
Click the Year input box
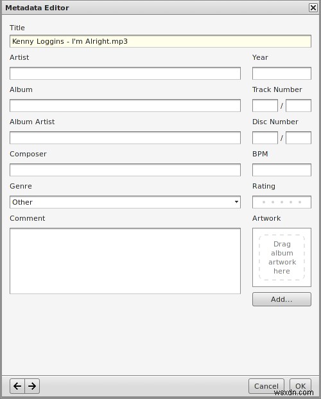click(282, 73)
